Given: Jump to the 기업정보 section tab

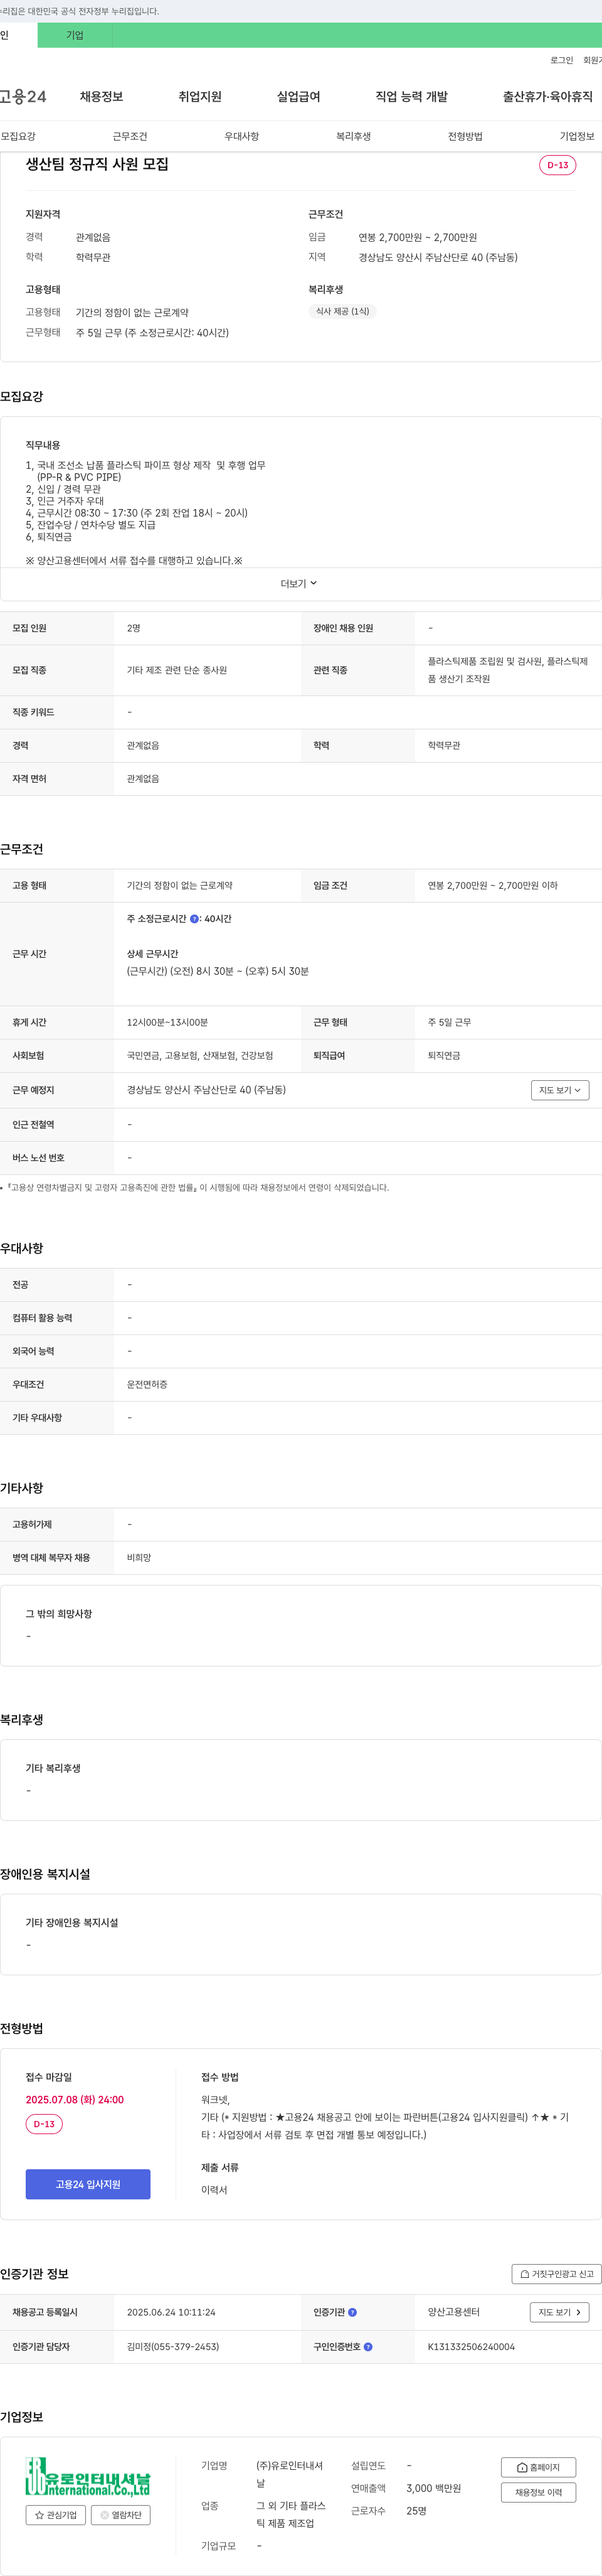Looking at the screenshot, I should tap(577, 136).
